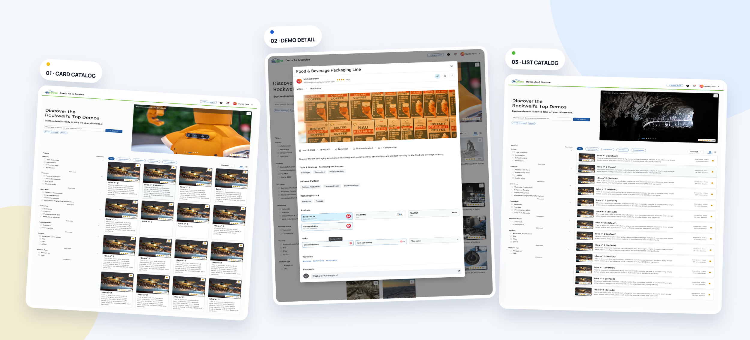The width and height of the screenshot is (750, 340).
Task: Click notification bell in Demo Detail header
Action: [x=455, y=54]
